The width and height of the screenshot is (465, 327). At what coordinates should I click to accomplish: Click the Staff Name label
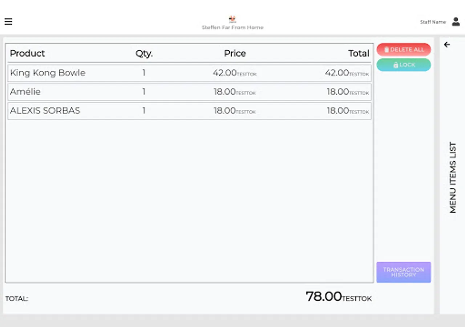[433, 22]
